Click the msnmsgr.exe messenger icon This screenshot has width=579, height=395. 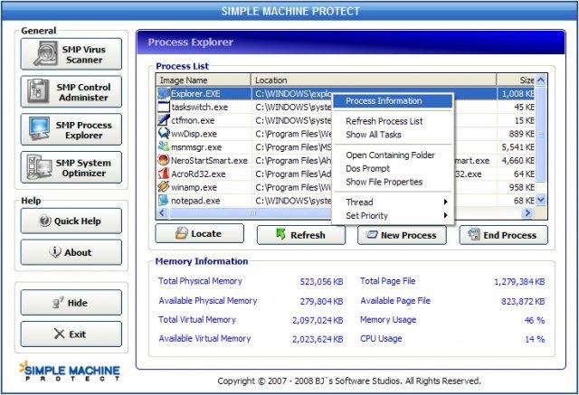click(164, 146)
